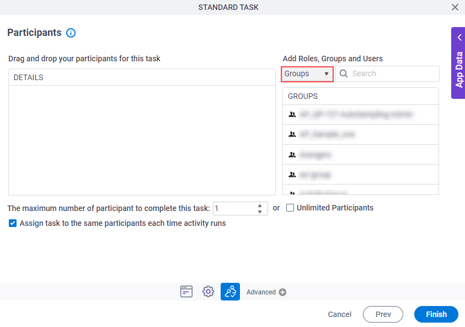
Task: Increase maximum participant count
Action: (x=260, y=205)
